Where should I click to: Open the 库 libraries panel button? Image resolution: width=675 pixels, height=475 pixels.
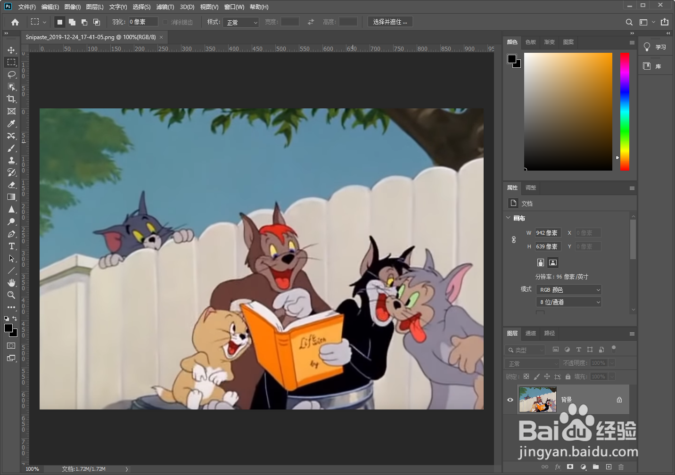coord(655,66)
